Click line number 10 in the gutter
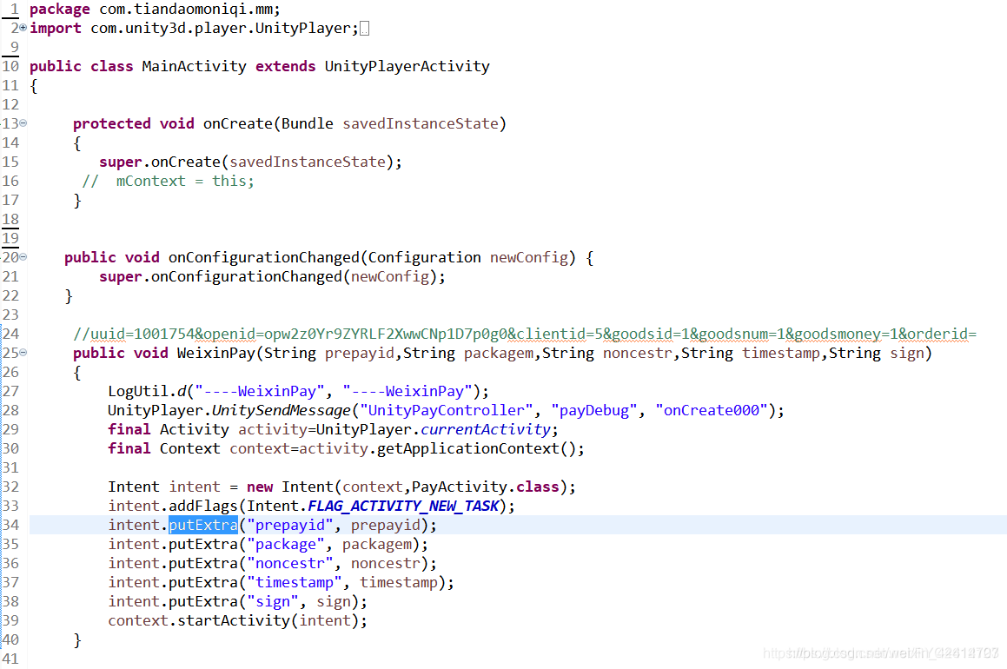The height and width of the screenshot is (669, 1007). [11, 66]
